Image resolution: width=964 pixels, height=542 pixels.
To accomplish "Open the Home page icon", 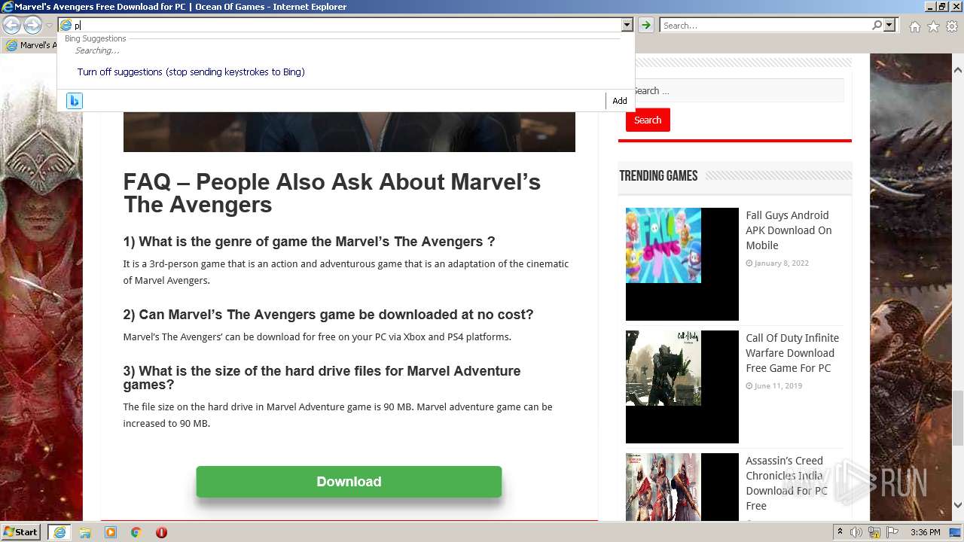I will point(914,26).
